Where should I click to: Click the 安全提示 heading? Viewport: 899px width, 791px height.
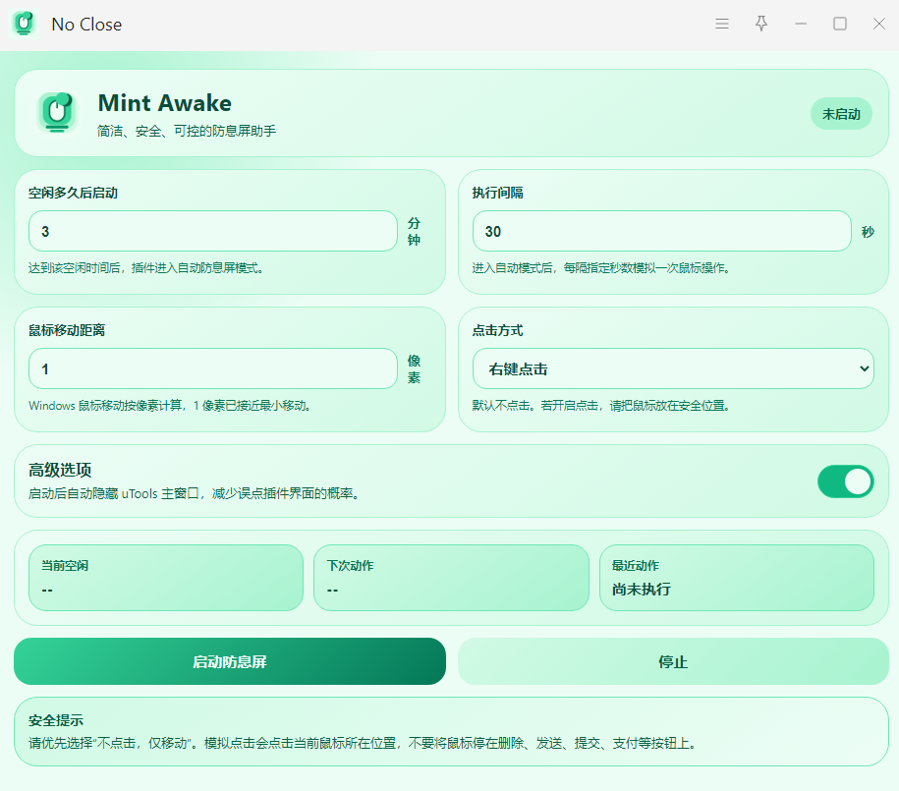pyautogui.click(x=56, y=720)
